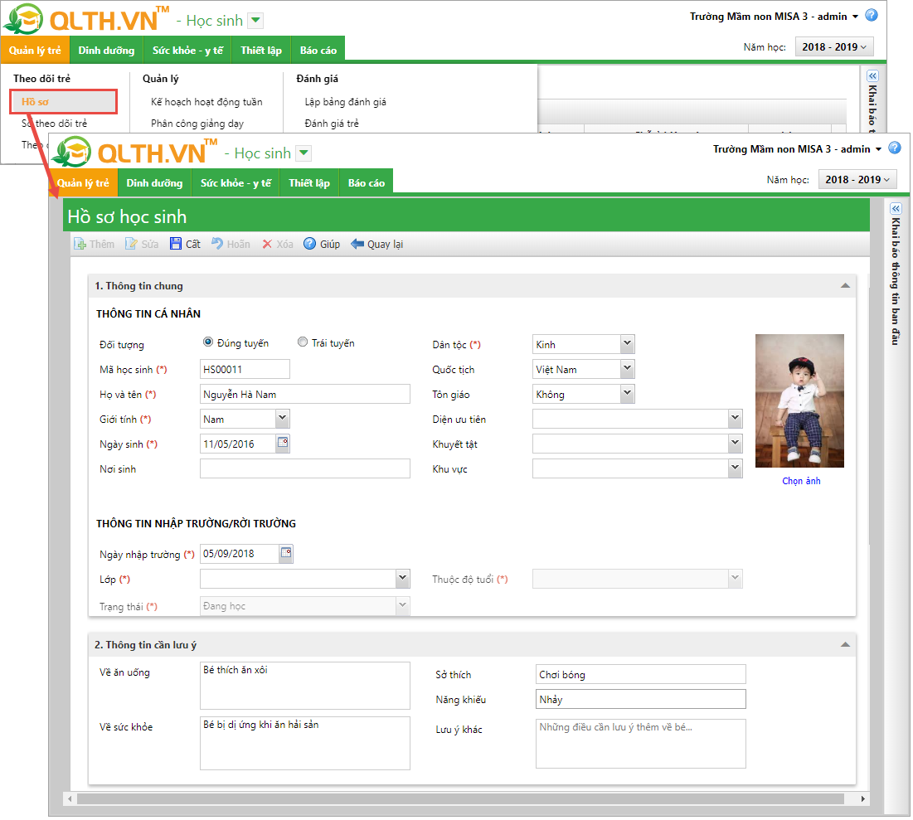Open the Học sinh module dropdown in back window
This screenshot has width=913, height=820.
click(x=255, y=21)
